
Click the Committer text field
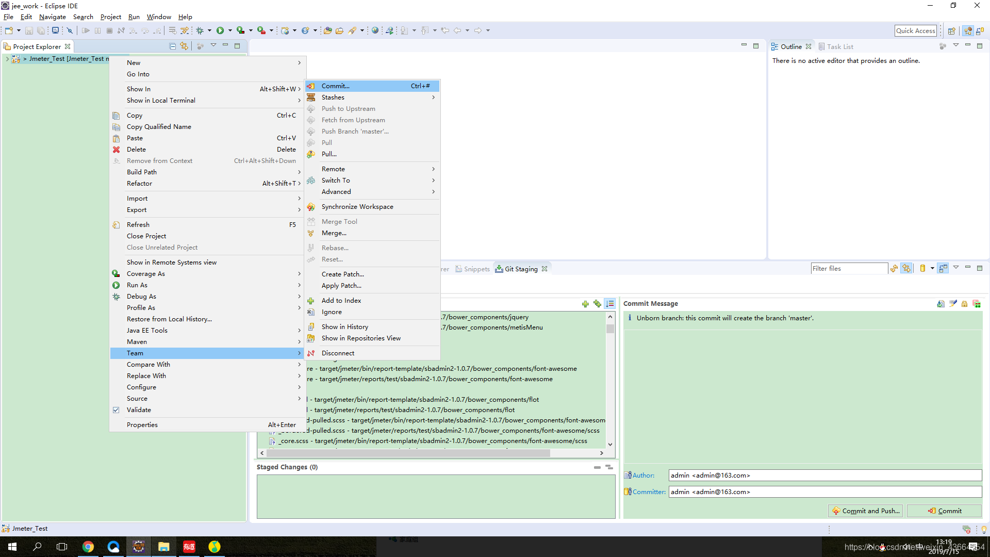point(825,492)
